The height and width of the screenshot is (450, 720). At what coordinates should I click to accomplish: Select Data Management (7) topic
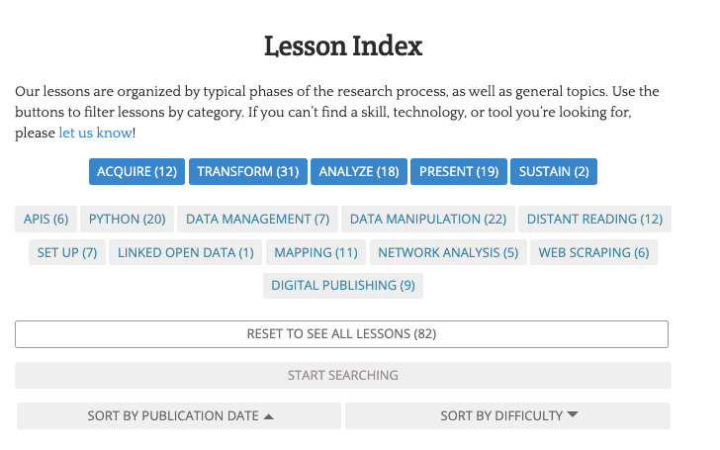[258, 220]
